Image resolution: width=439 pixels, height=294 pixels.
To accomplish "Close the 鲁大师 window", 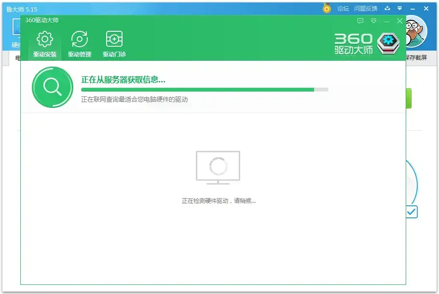I will click(426, 8).
